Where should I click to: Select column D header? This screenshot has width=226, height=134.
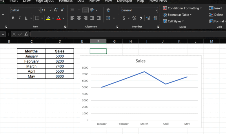(x=60, y=41)
